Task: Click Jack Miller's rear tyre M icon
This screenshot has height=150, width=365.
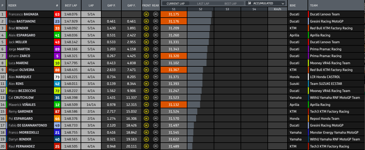Action: [156, 42]
